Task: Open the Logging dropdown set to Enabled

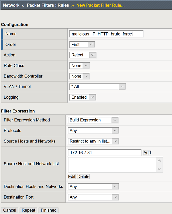Action: tap(83, 97)
